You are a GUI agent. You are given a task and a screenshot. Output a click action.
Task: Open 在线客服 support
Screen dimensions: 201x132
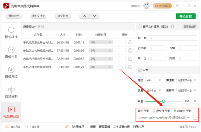pos(32,127)
